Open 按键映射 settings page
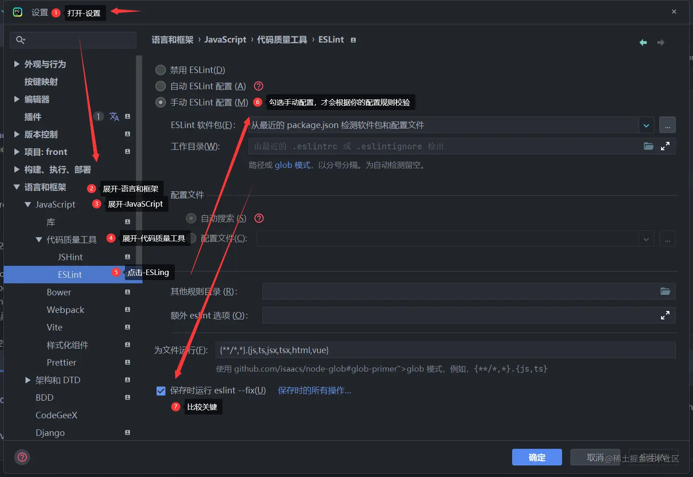This screenshot has width=693, height=477. [x=41, y=82]
